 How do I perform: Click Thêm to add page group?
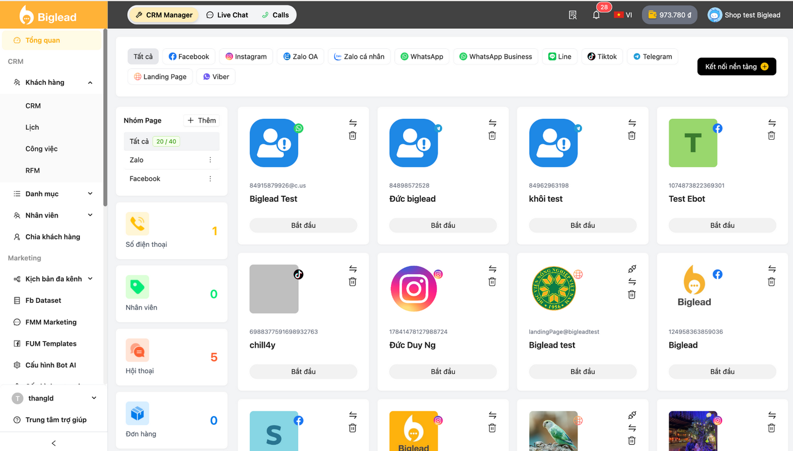[202, 120]
